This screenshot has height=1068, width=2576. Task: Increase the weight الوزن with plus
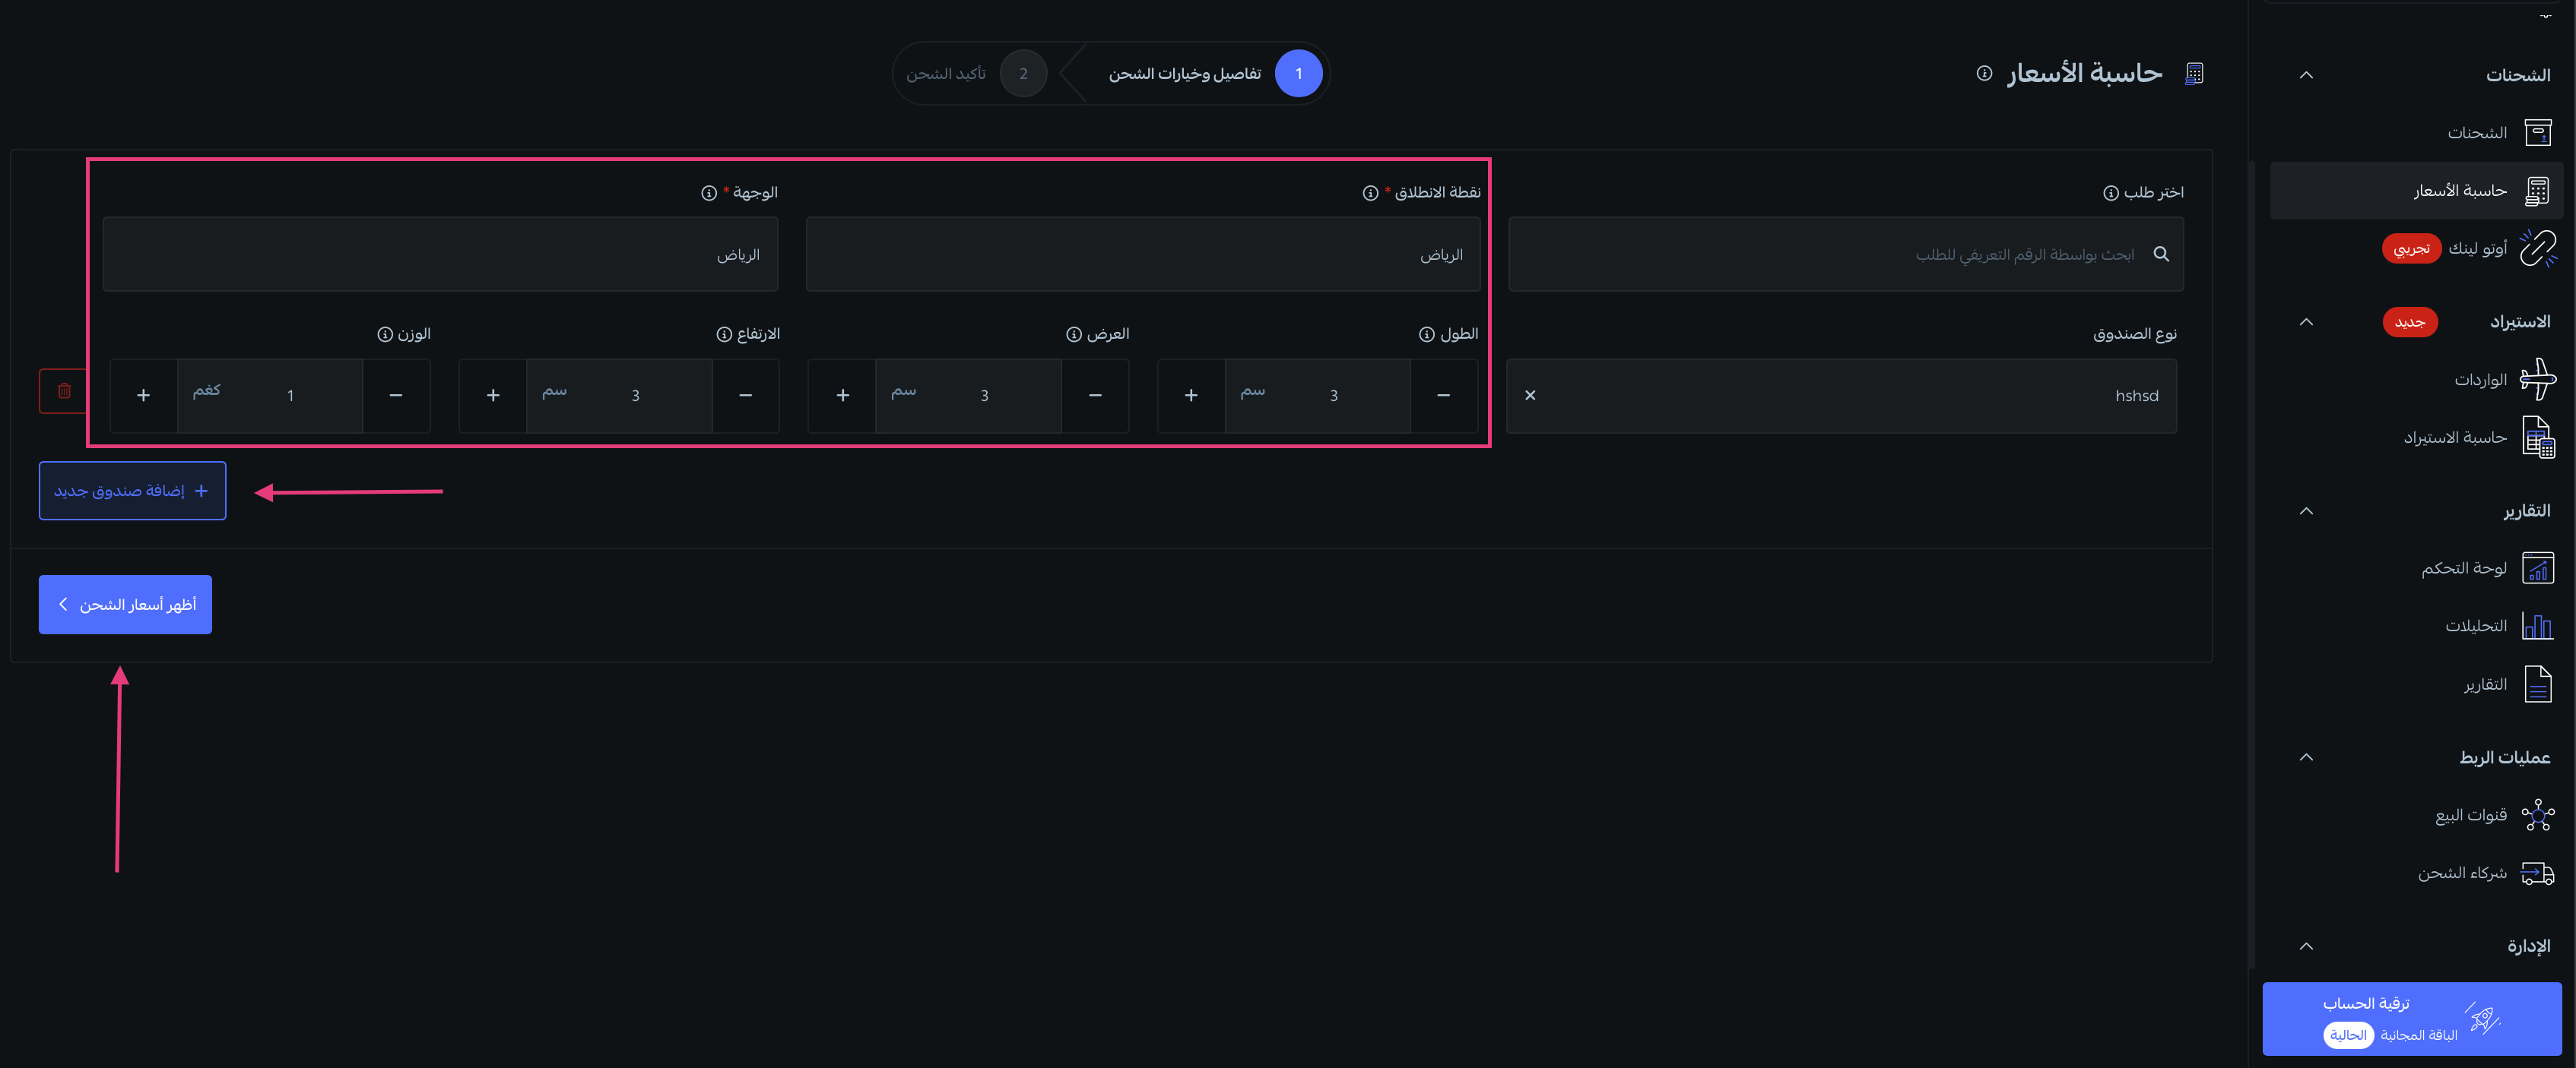pyautogui.click(x=144, y=396)
